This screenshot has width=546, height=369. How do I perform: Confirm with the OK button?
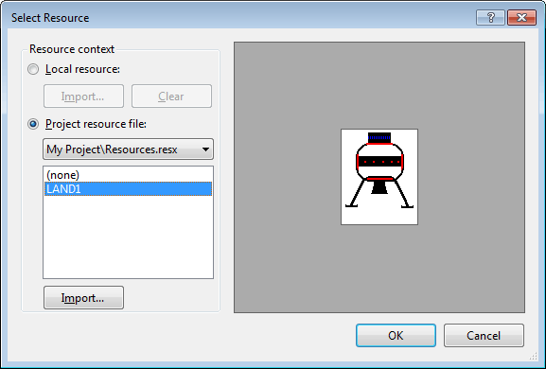[396, 336]
